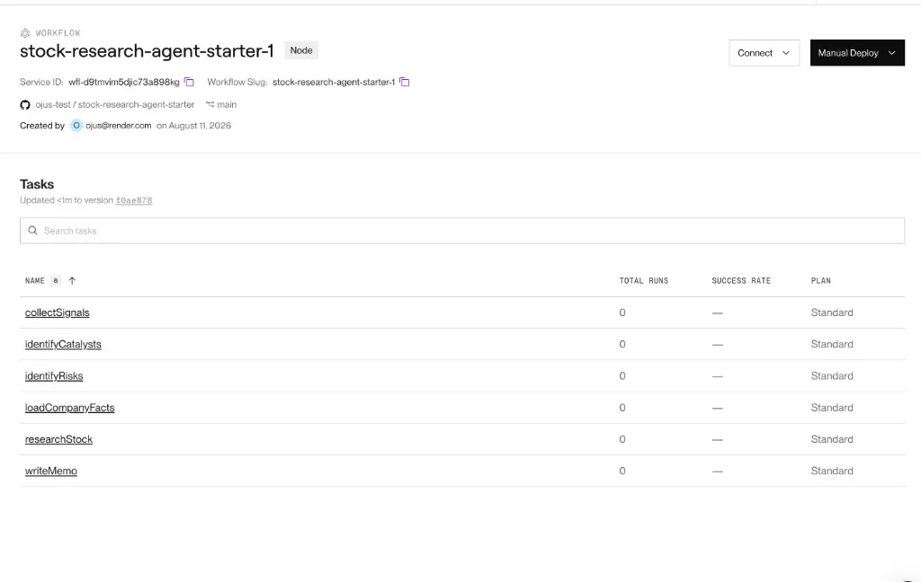921x582 pixels.
Task: Open the Manual Deploy dropdown
Action: point(857,53)
